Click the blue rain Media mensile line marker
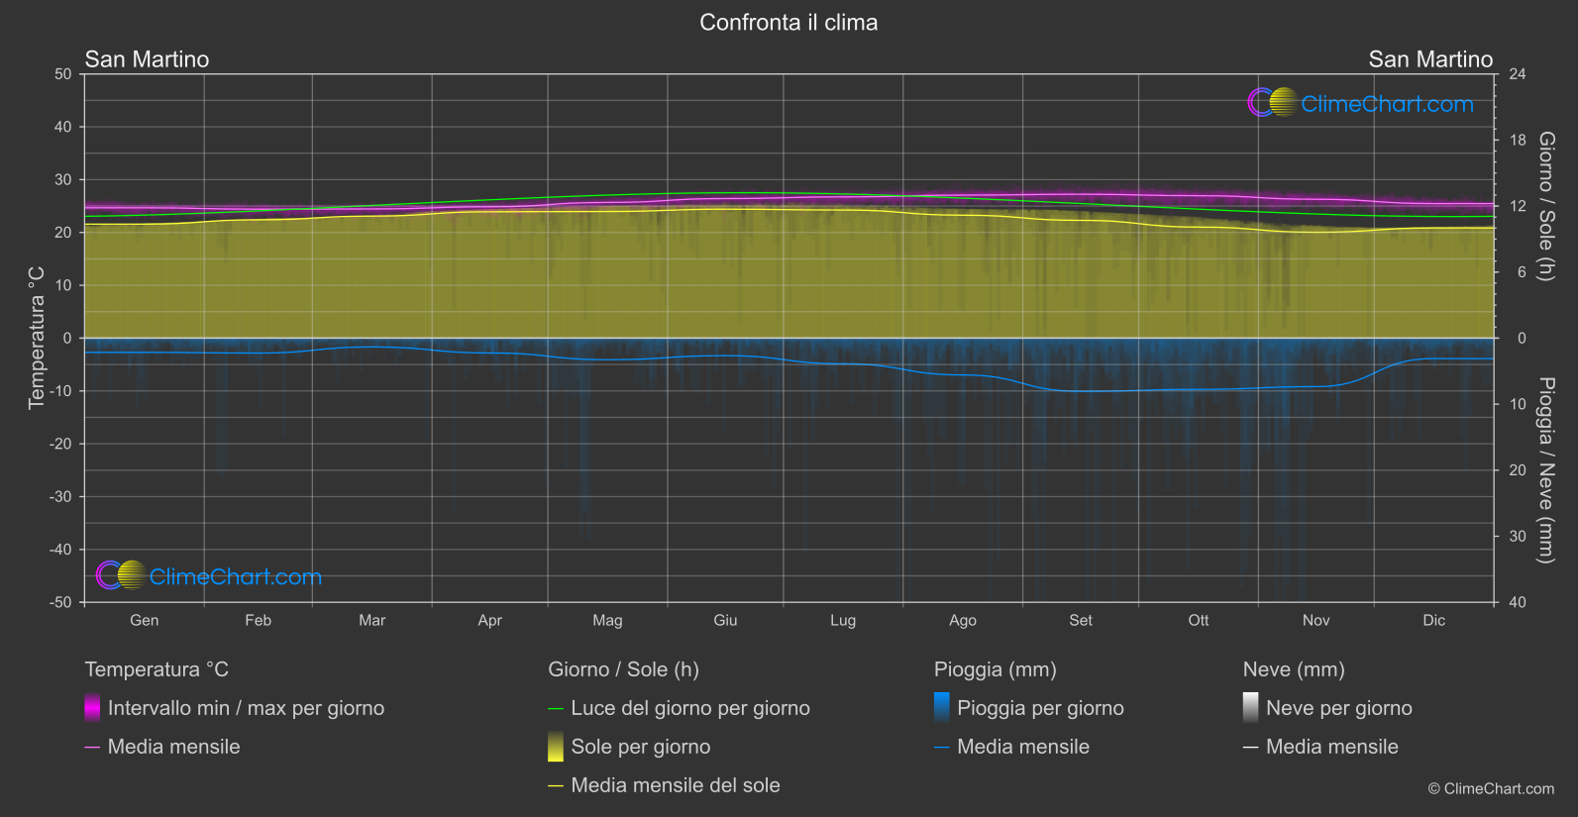Image resolution: width=1578 pixels, height=817 pixels. [x=942, y=747]
